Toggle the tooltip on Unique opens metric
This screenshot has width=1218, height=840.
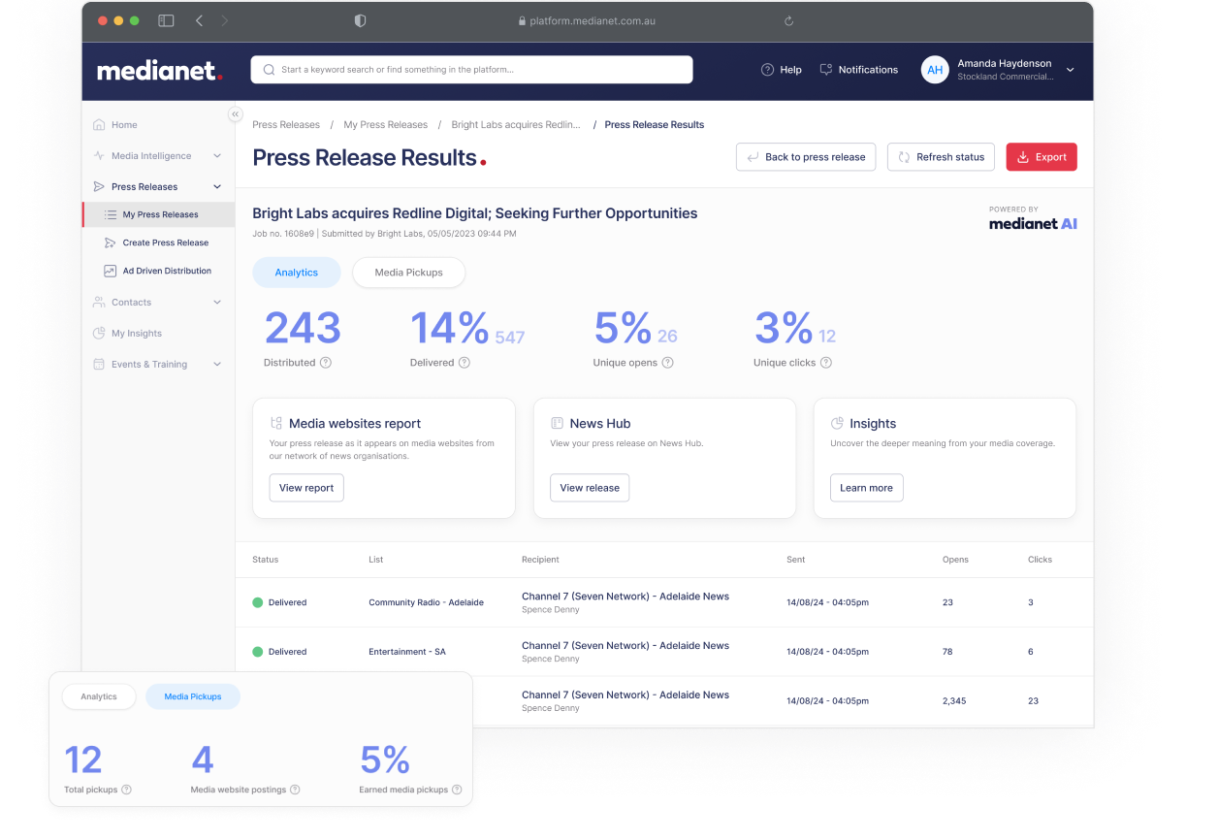pyautogui.click(x=668, y=363)
